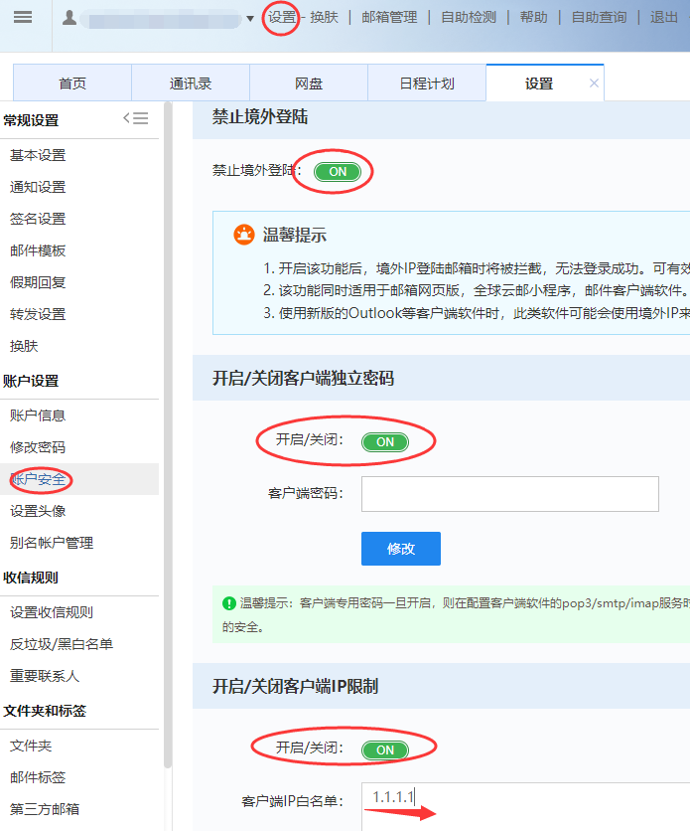This screenshot has height=831, width=690.
Task: Close the 设置 tab with X
Action: pos(594,83)
